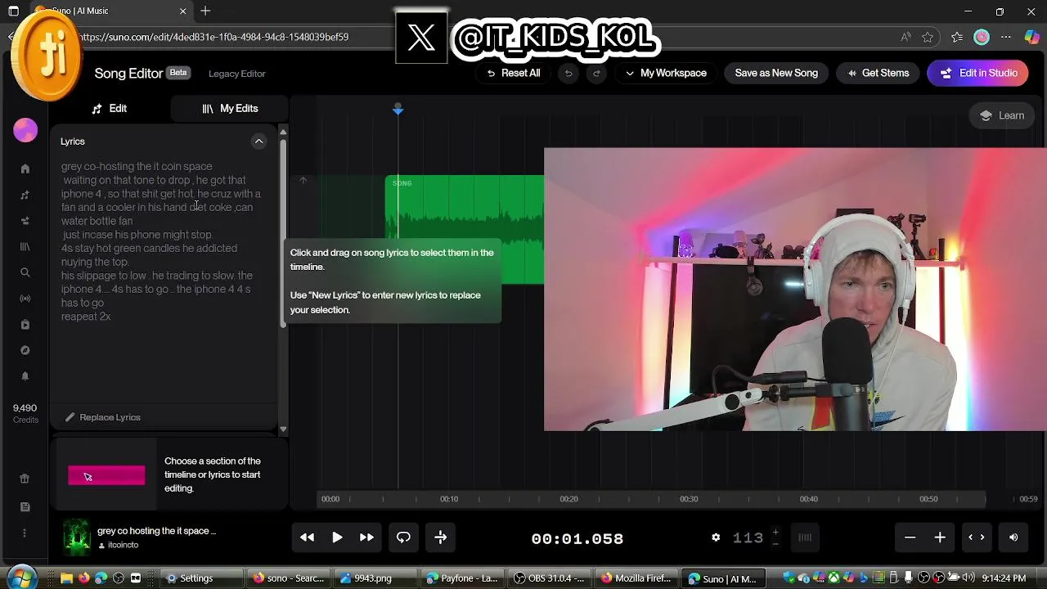Click the 00:30 mark on the timeline ruler
This screenshot has height=589, width=1047.
[689, 499]
